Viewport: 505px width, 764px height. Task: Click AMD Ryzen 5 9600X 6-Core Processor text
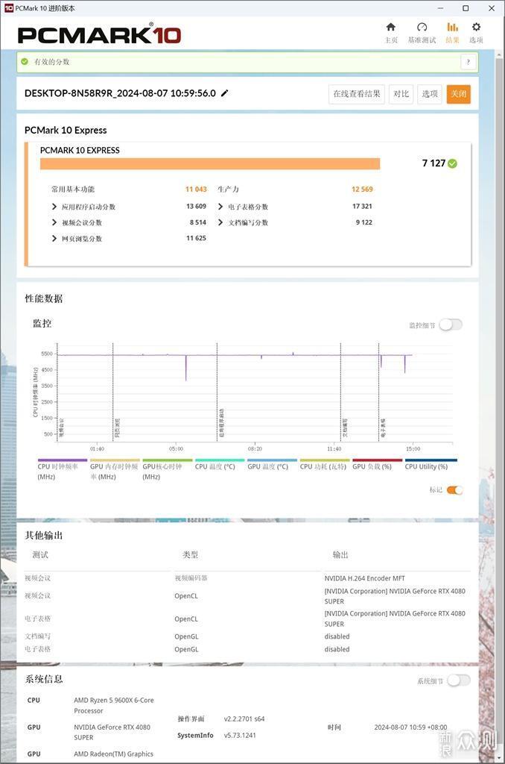pos(114,706)
